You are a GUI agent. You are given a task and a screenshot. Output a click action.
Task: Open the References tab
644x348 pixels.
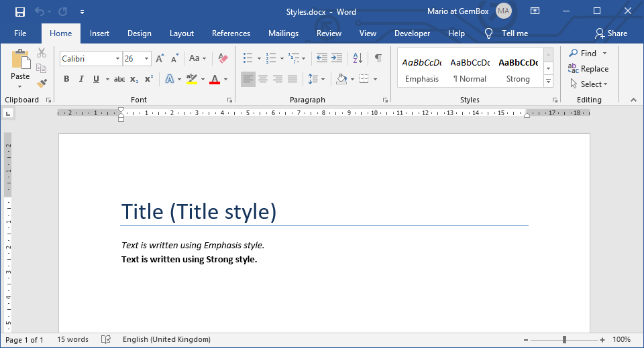coord(231,33)
